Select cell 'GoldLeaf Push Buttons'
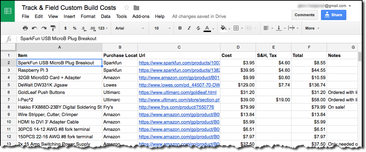 pos(59,92)
